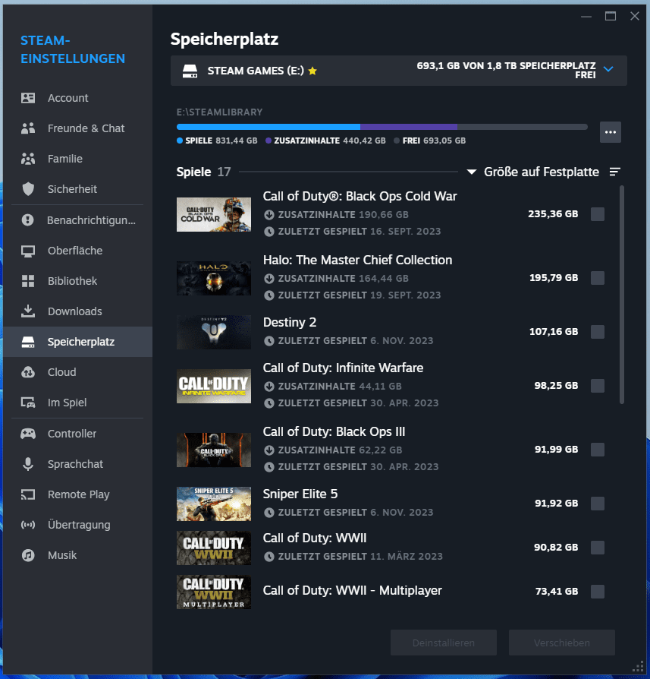
Task: Check the Call of Duty: WWII checkbox
Action: click(597, 548)
